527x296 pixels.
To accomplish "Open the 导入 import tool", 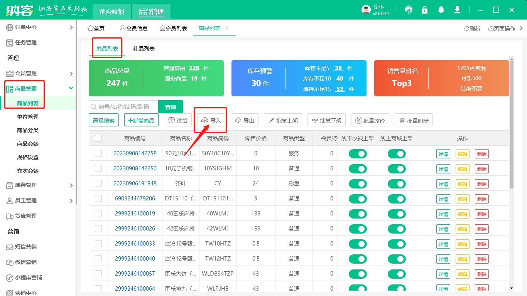I will pyautogui.click(x=210, y=120).
